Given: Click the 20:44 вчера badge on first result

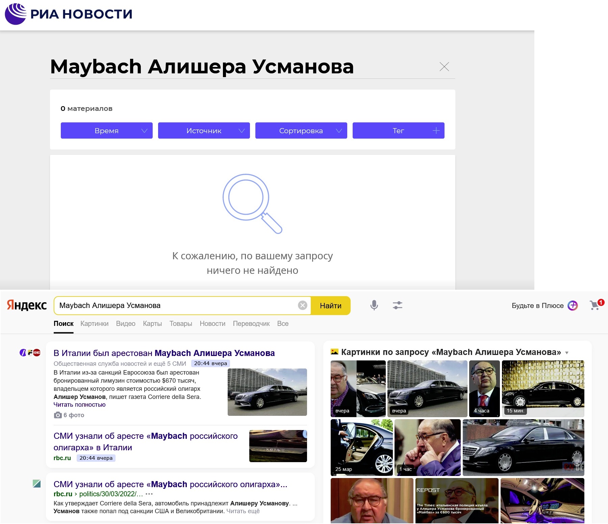Looking at the screenshot, I should click(210, 363).
